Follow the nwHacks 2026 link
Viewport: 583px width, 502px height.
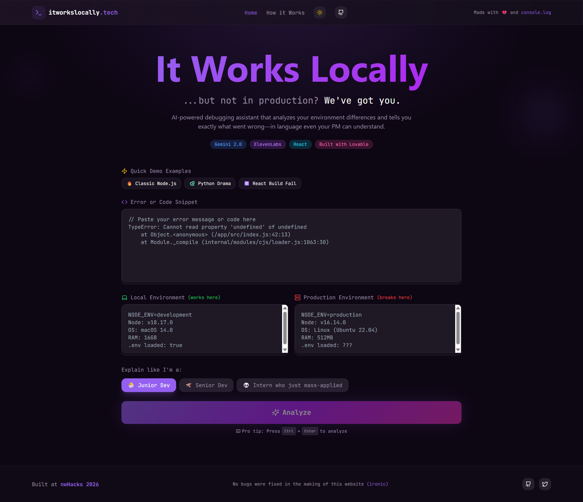click(x=80, y=484)
